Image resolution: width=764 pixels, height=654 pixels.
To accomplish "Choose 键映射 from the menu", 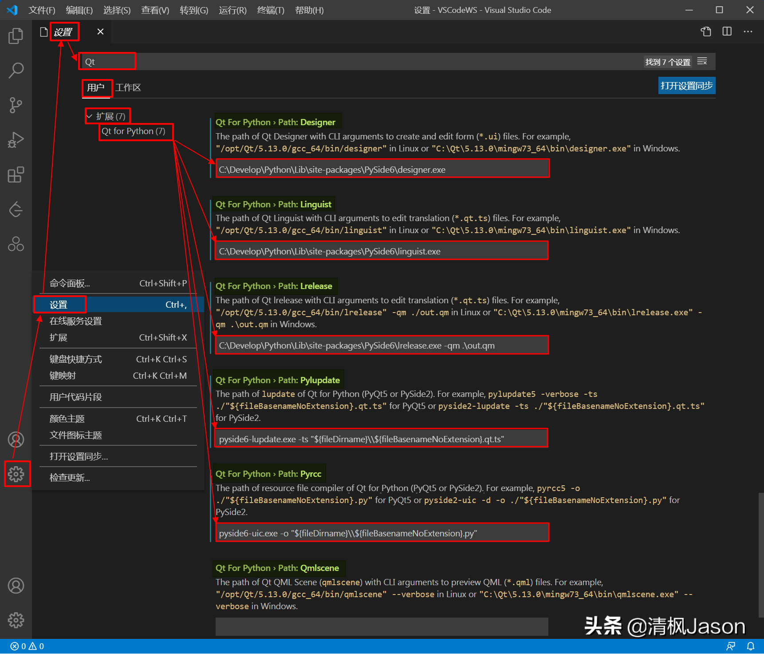I will (x=118, y=376).
